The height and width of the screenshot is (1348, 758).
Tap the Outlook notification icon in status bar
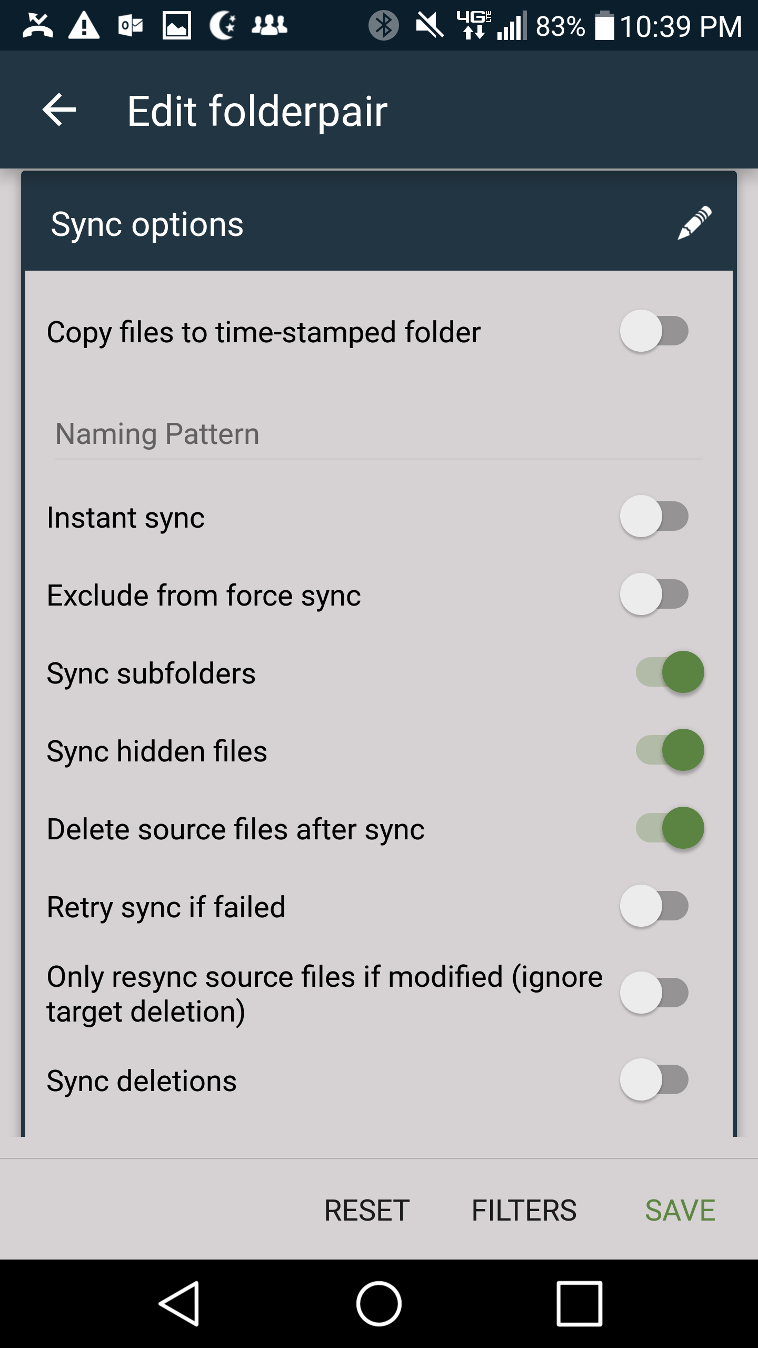(131, 25)
